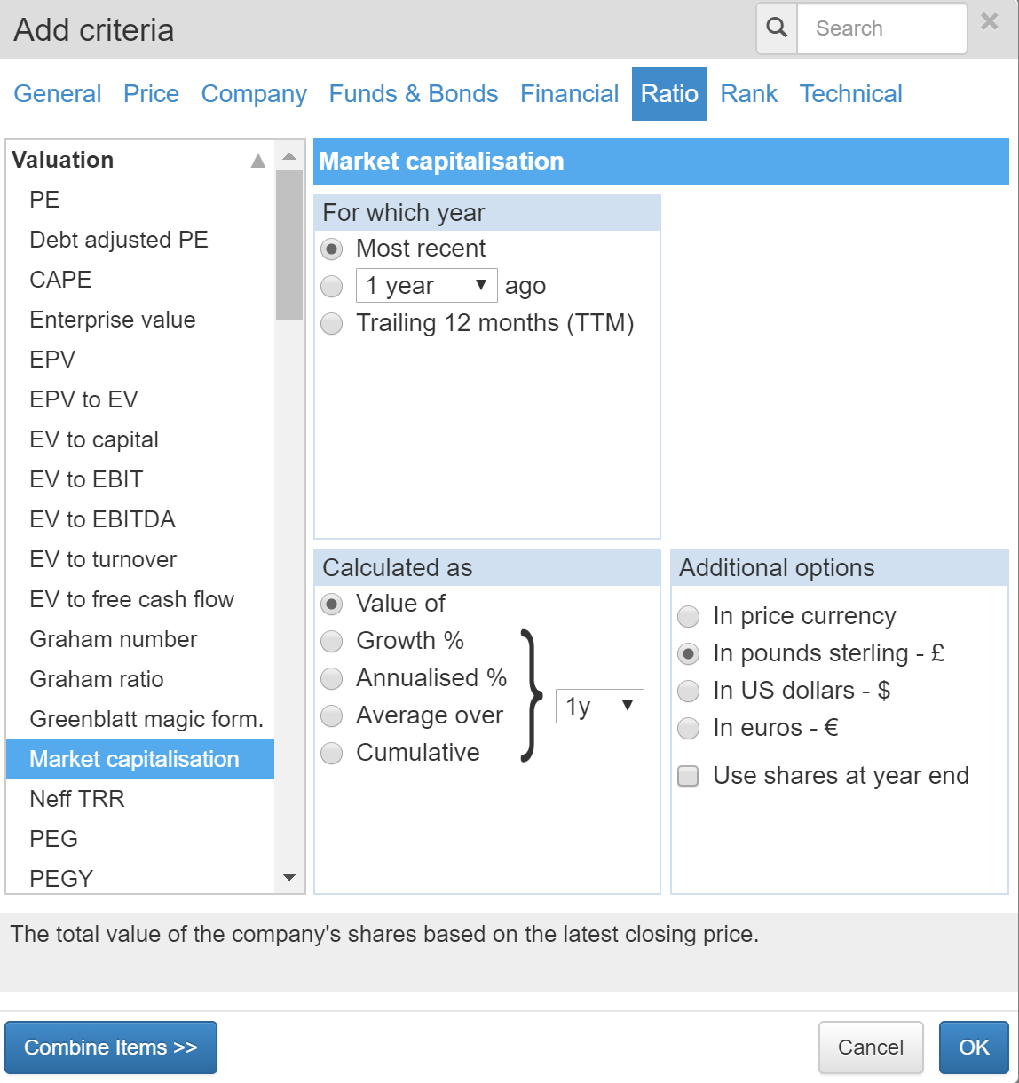This screenshot has height=1083, width=1019.
Task: Click the Combine Items button
Action: pos(111,1047)
